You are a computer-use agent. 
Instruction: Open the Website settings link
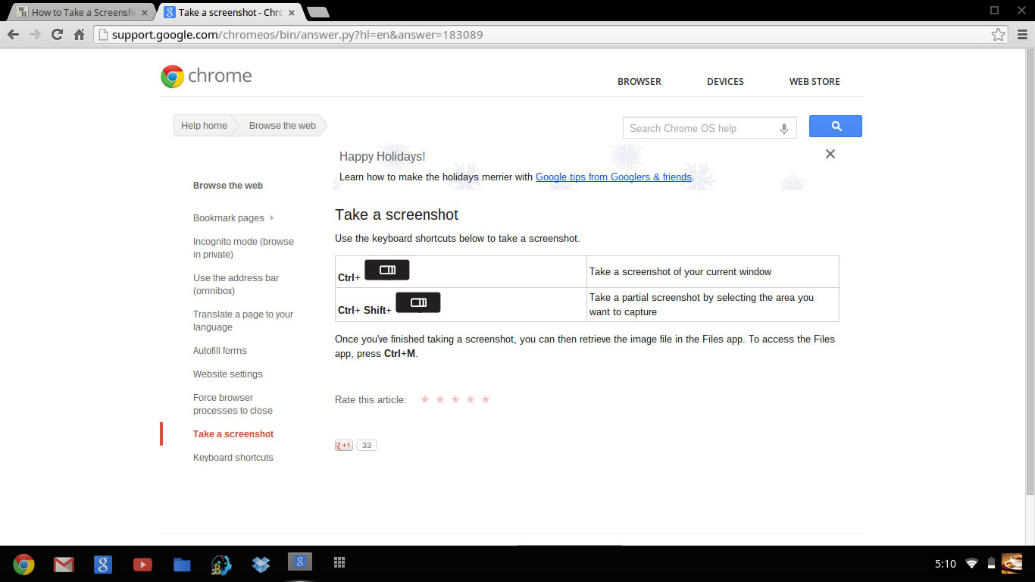pyautogui.click(x=228, y=374)
